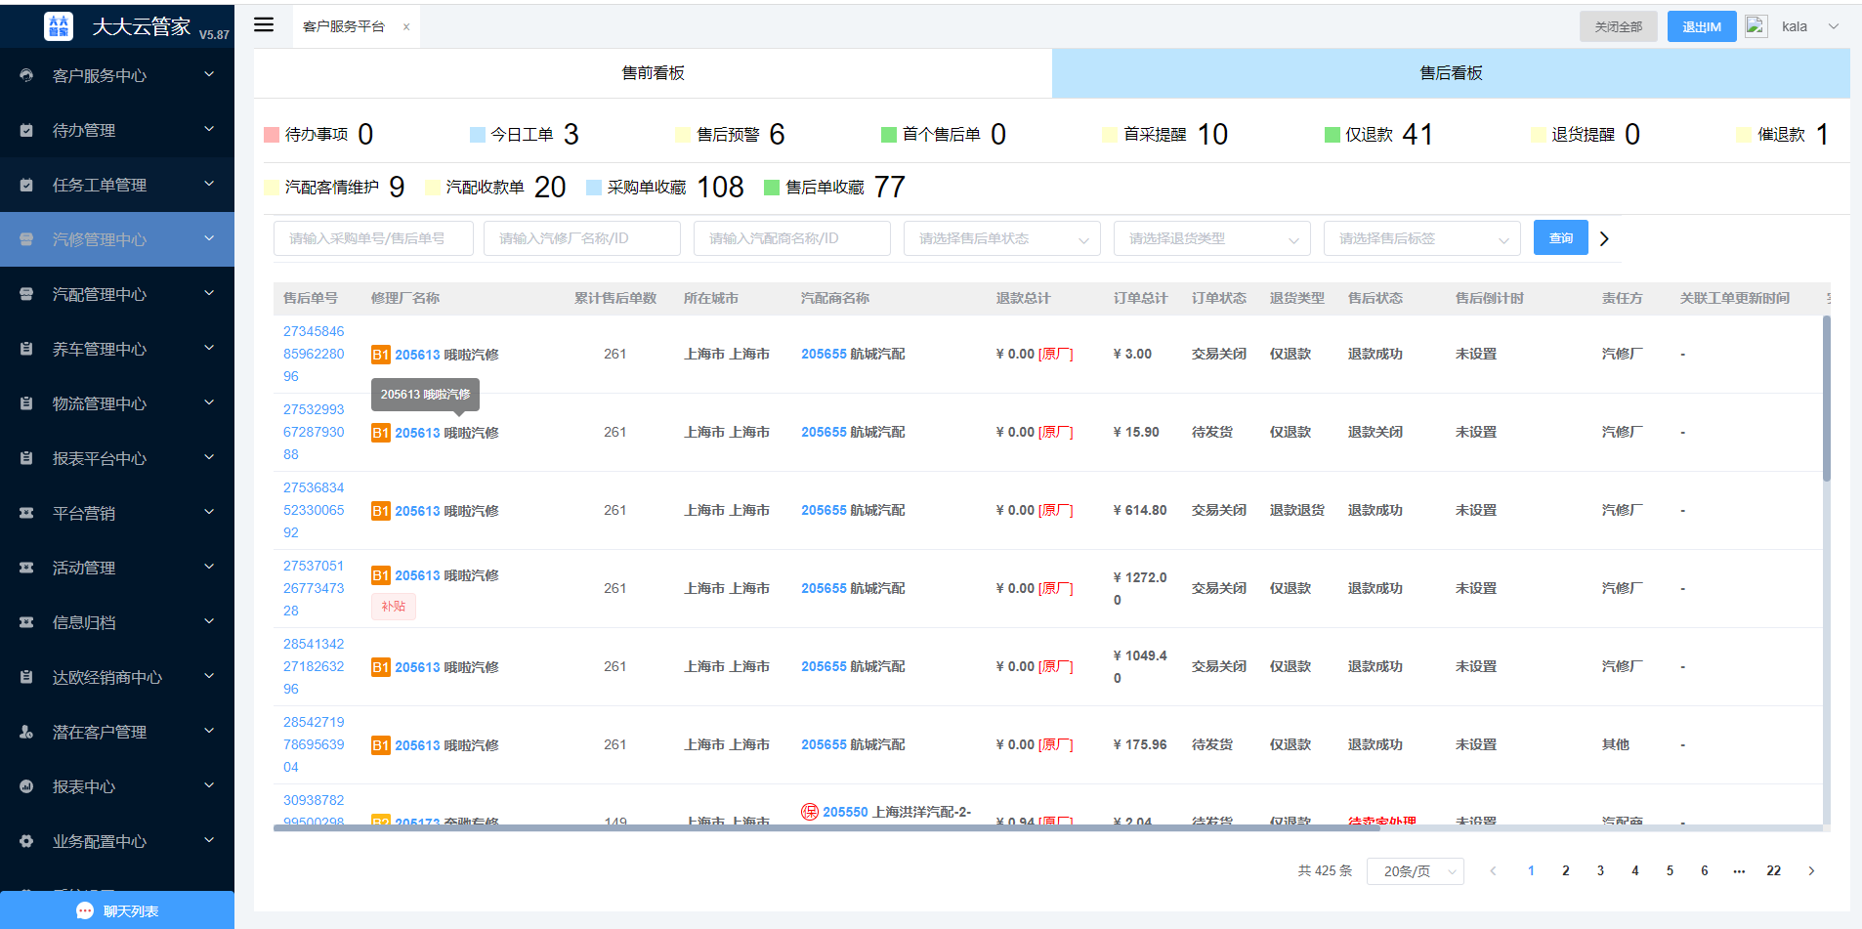The image size is (1862, 929).
Task: Click the 退出IM button
Action: pos(1702,26)
